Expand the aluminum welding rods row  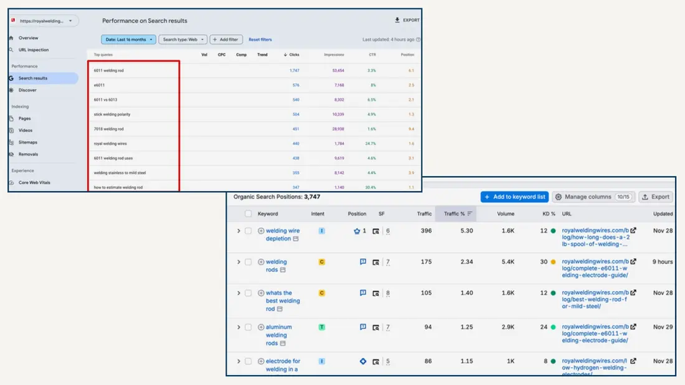(x=239, y=327)
